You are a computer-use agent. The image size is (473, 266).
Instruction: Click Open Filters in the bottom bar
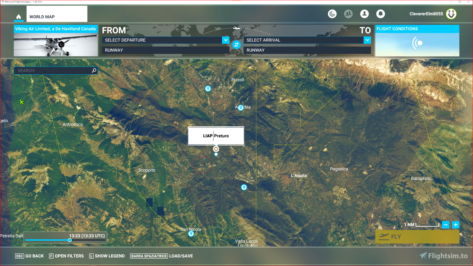[67, 256]
